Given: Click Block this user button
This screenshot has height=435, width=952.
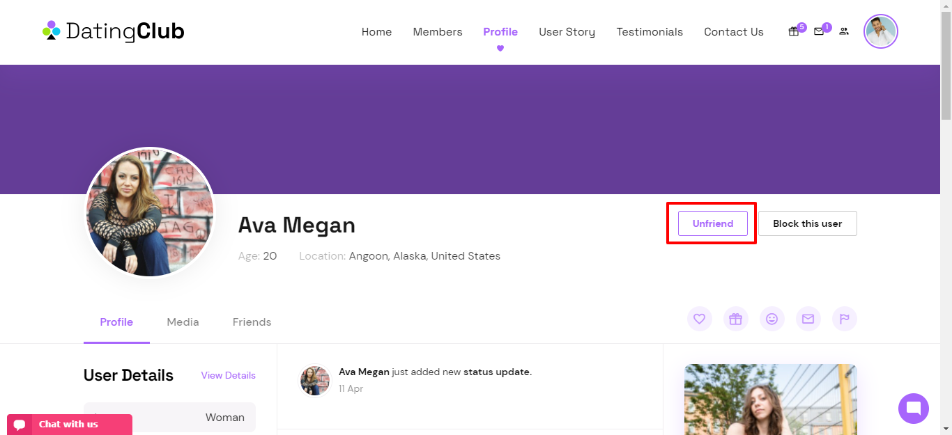Looking at the screenshot, I should tap(808, 223).
